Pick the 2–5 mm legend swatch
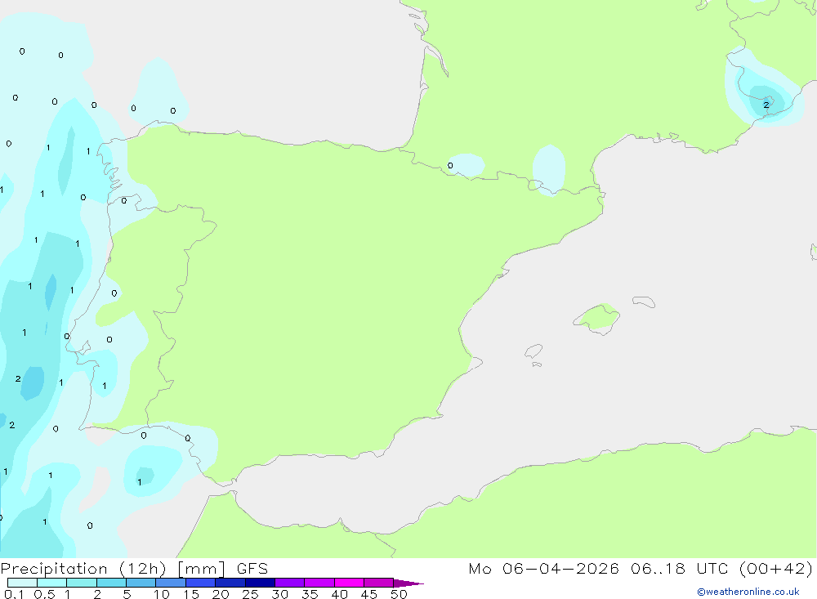Viewport: 817px width, 599px height. 111,583
